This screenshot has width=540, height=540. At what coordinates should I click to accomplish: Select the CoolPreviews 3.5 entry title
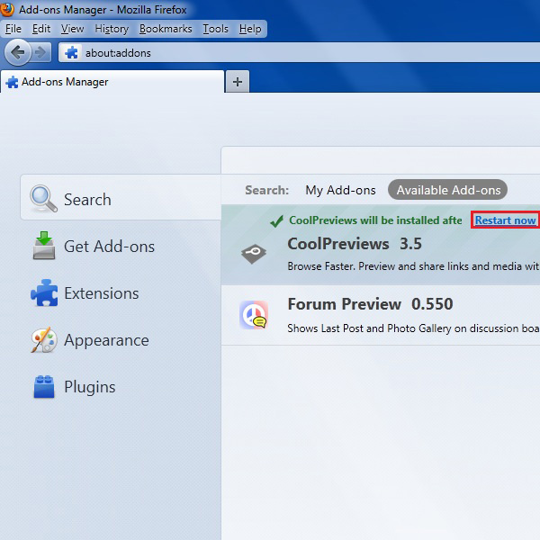(355, 244)
